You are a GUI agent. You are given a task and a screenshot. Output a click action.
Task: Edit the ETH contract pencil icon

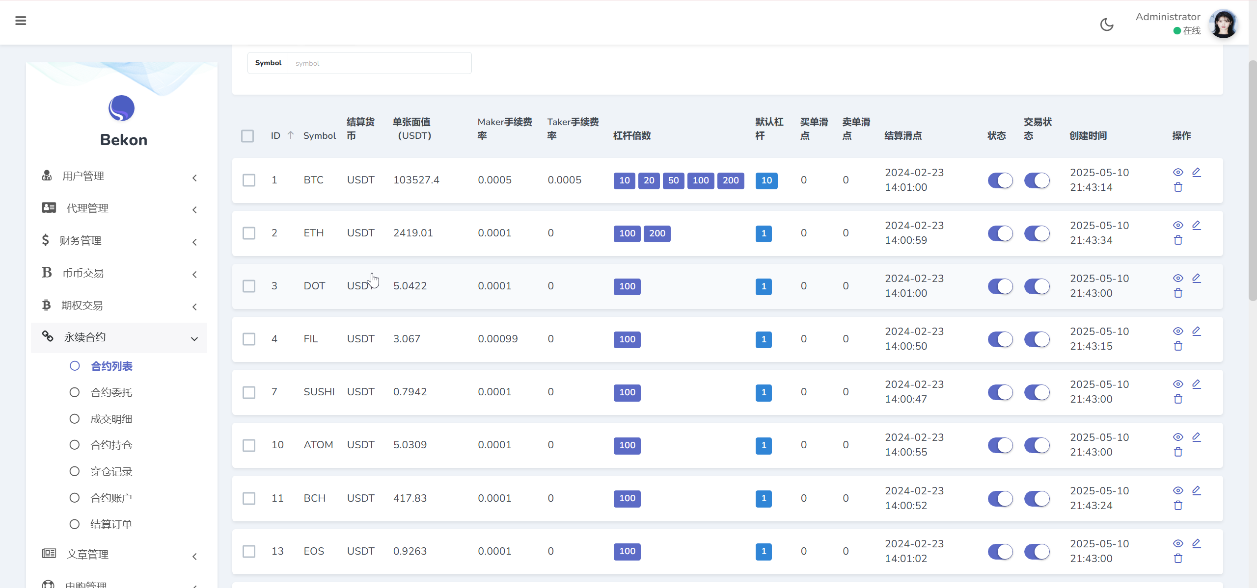(x=1197, y=225)
